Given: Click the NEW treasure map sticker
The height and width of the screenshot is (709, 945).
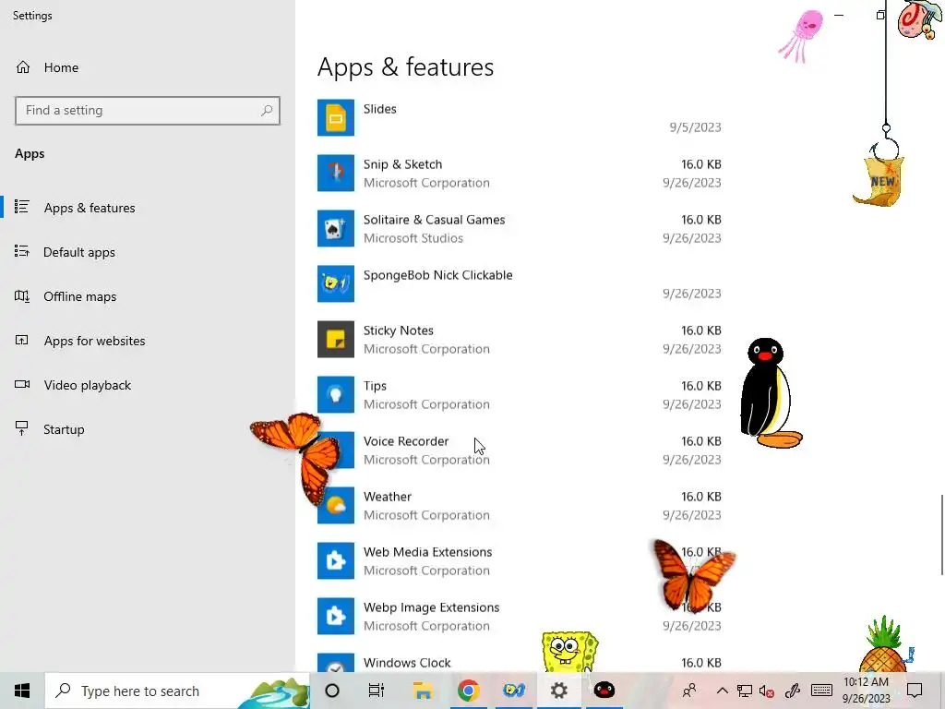Looking at the screenshot, I should [879, 181].
